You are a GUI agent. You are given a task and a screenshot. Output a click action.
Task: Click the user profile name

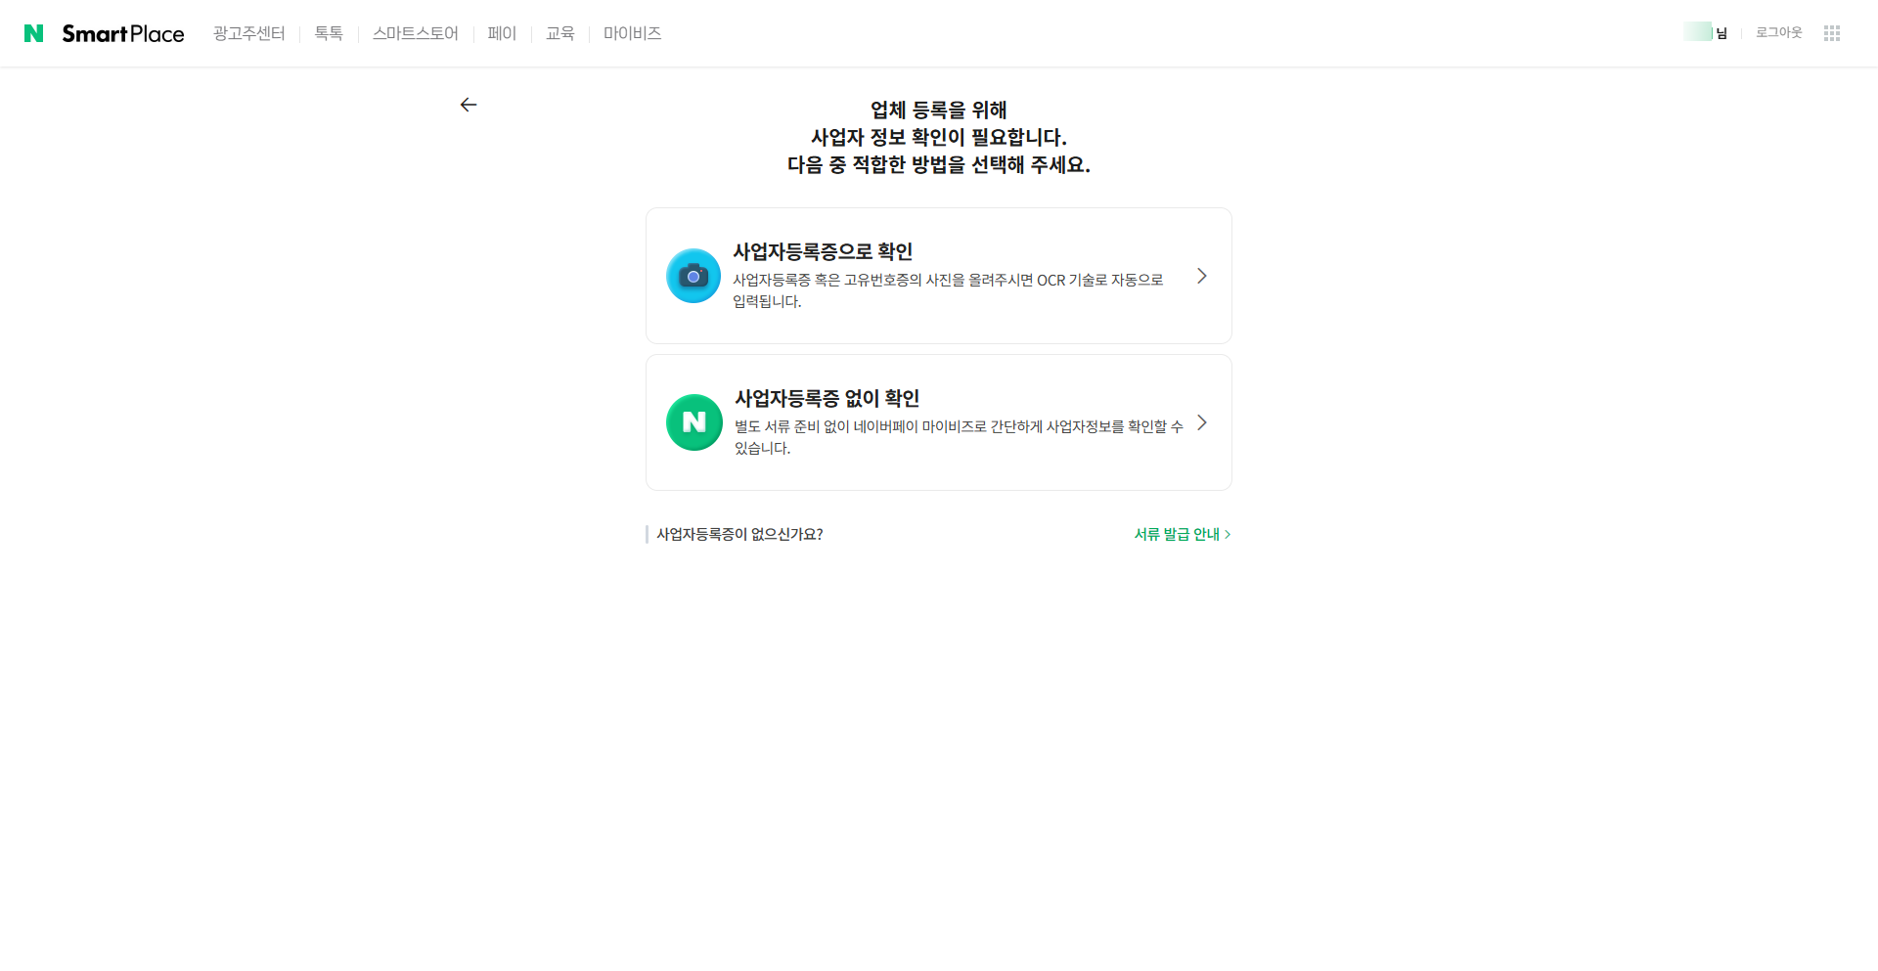[x=1706, y=32]
